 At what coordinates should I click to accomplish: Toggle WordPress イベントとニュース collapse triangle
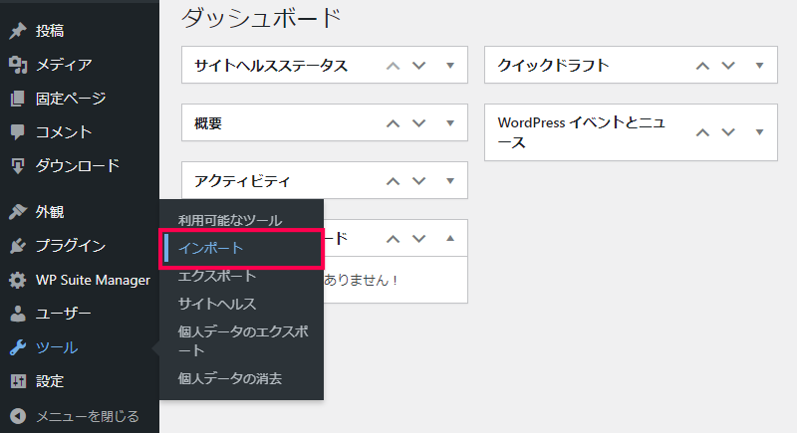tap(759, 132)
